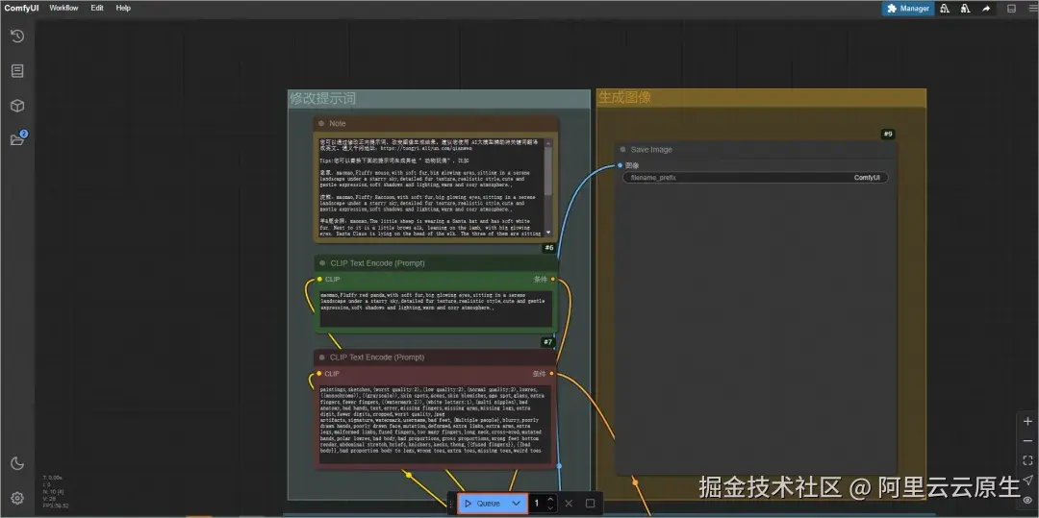Click the Note scrollbar down arrow
Viewport: 1039px width, 518px height.
548,233
